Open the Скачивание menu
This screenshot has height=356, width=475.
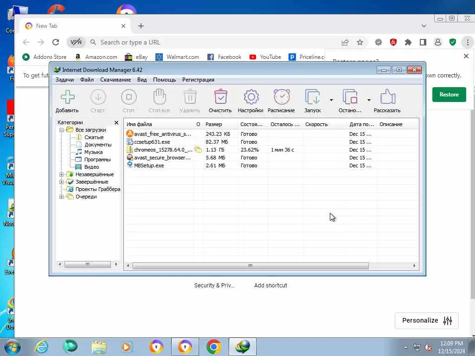pos(116,80)
